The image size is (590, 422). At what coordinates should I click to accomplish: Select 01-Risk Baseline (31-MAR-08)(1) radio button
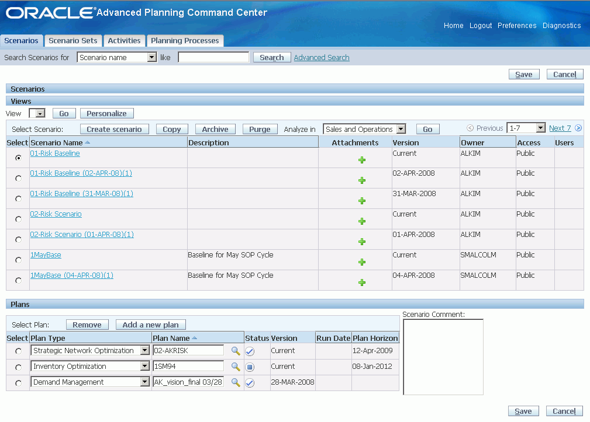[18, 198]
